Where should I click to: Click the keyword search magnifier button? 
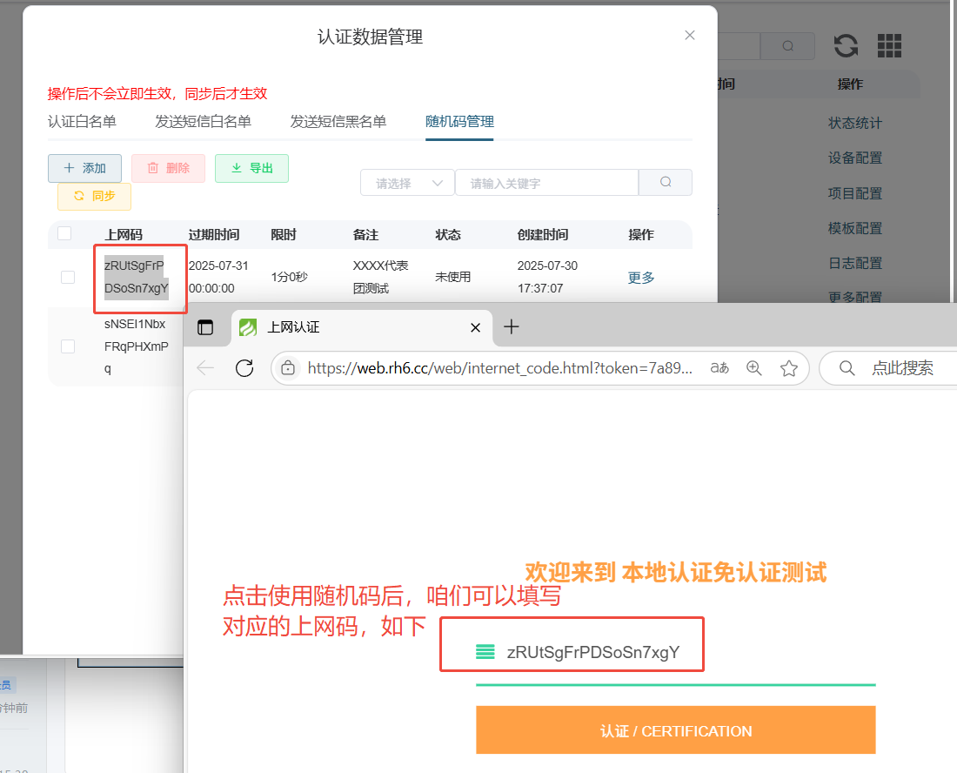point(666,183)
